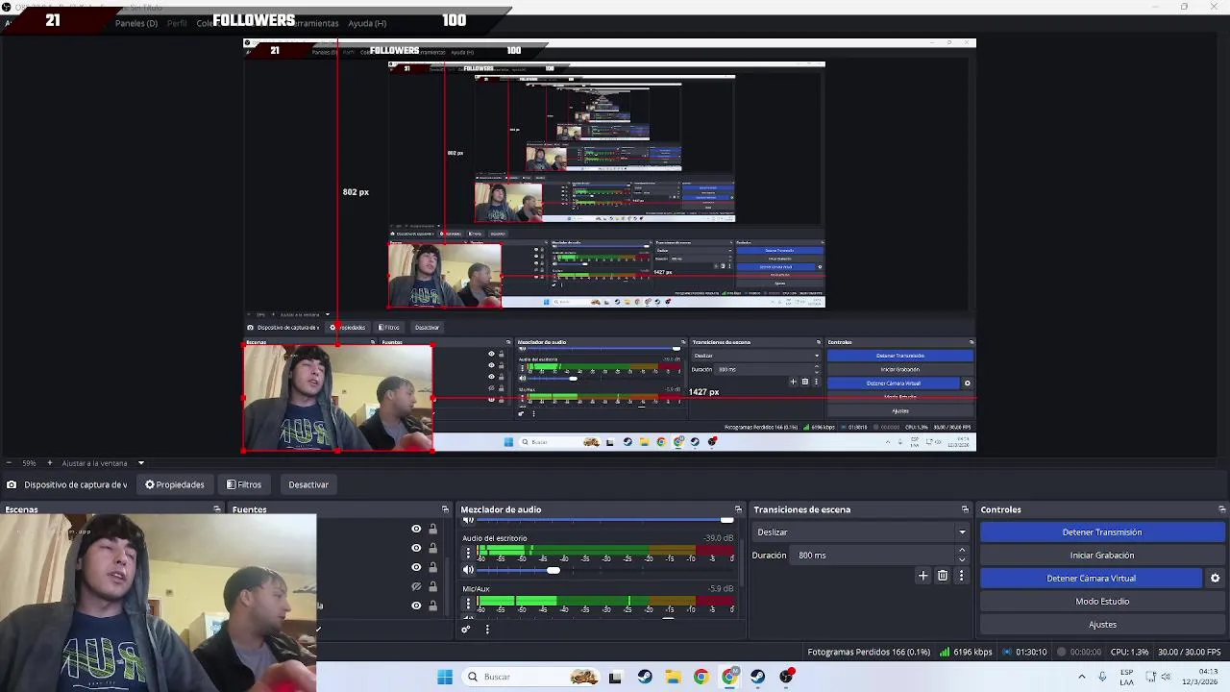Open Mic/Aux options dots
The width and height of the screenshot is (1230, 692).
[468, 604]
